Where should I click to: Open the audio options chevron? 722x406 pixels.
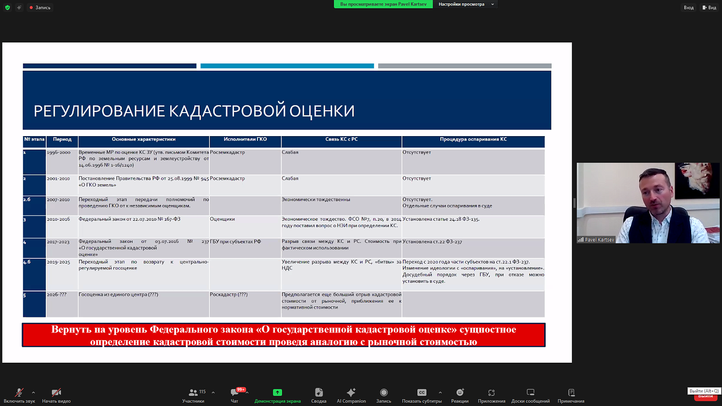33,392
